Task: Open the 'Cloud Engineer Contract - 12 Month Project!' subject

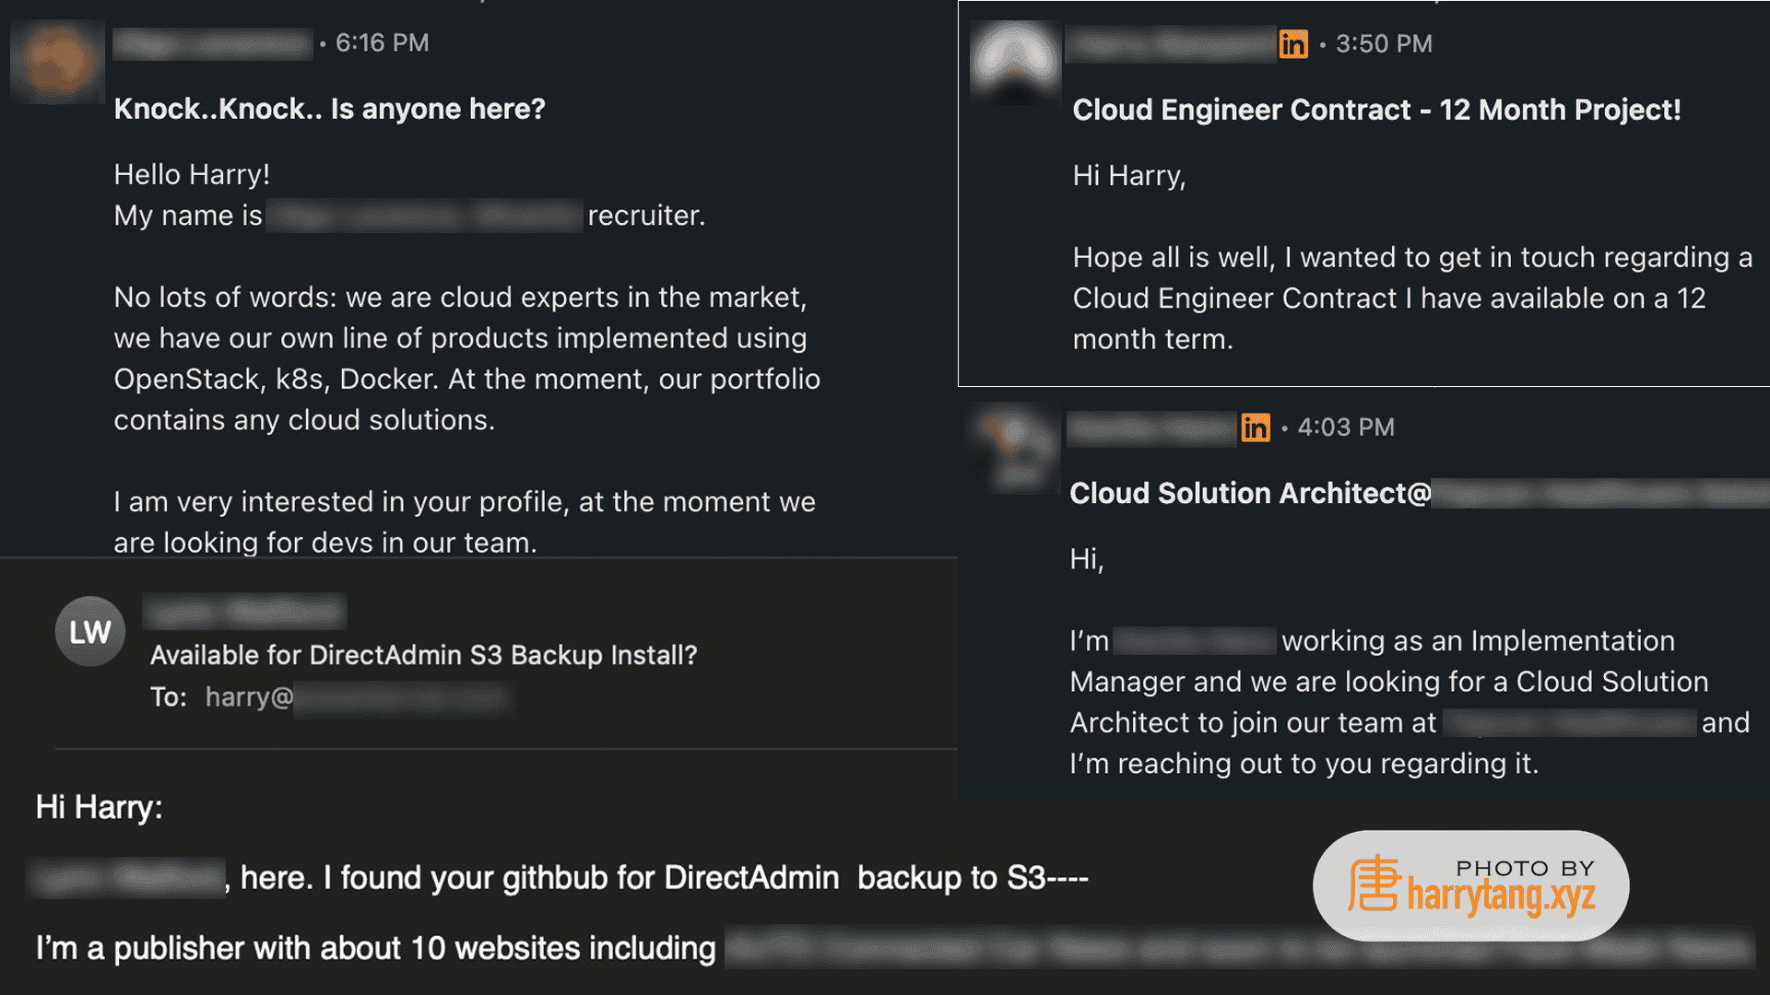Action: coord(1376,110)
